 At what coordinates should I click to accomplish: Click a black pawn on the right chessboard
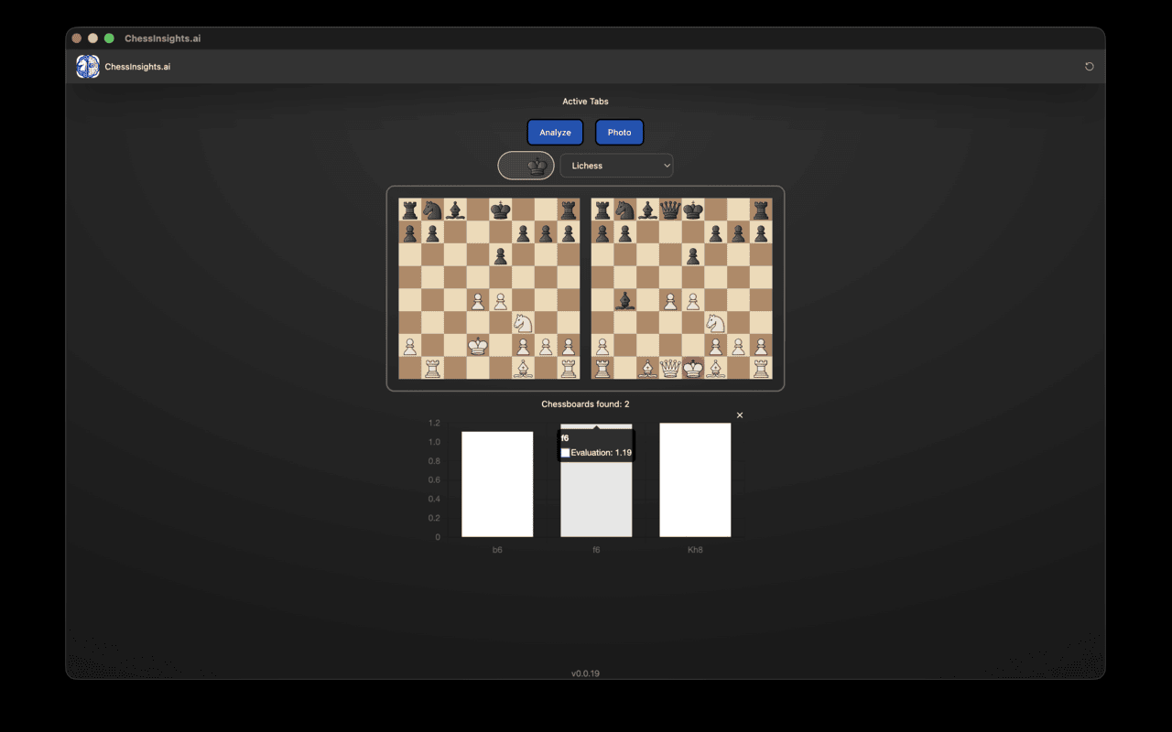(x=602, y=232)
